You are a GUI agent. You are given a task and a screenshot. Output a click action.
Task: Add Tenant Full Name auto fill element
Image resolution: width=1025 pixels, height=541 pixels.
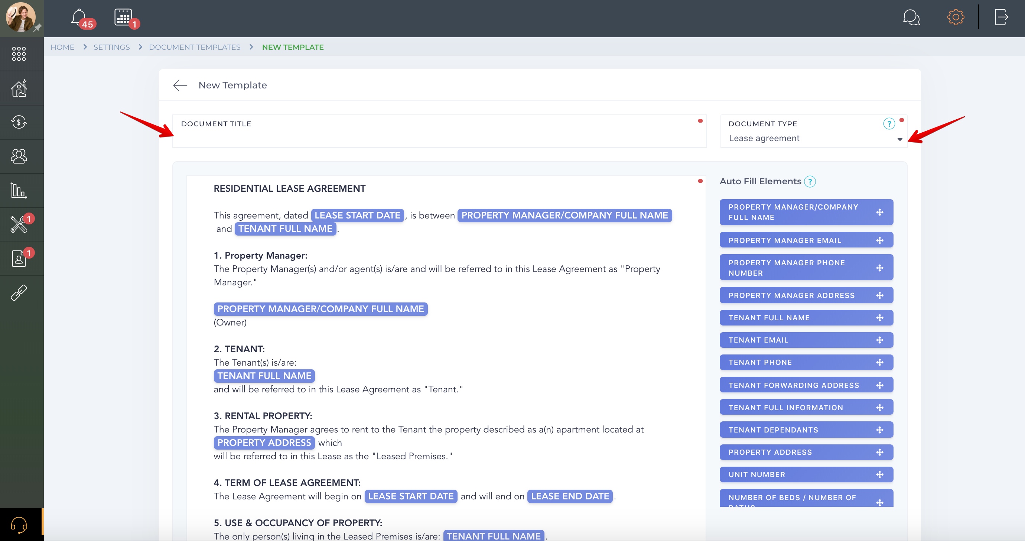(806, 318)
